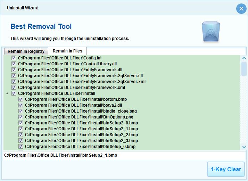
Task: Uncheck the btnSetup2_1.bmp checkbox
Action: point(20,129)
